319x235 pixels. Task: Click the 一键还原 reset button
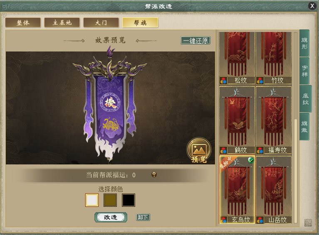[195, 40]
